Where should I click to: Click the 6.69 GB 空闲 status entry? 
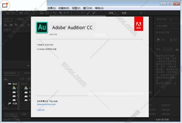162,119
